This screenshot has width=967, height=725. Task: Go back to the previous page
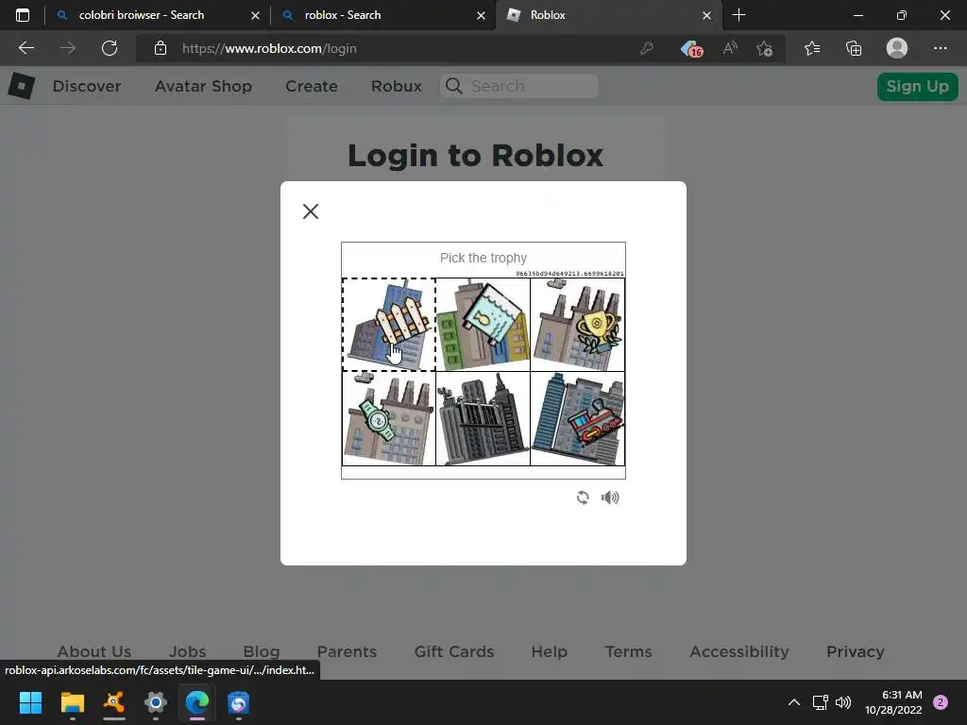pos(25,48)
